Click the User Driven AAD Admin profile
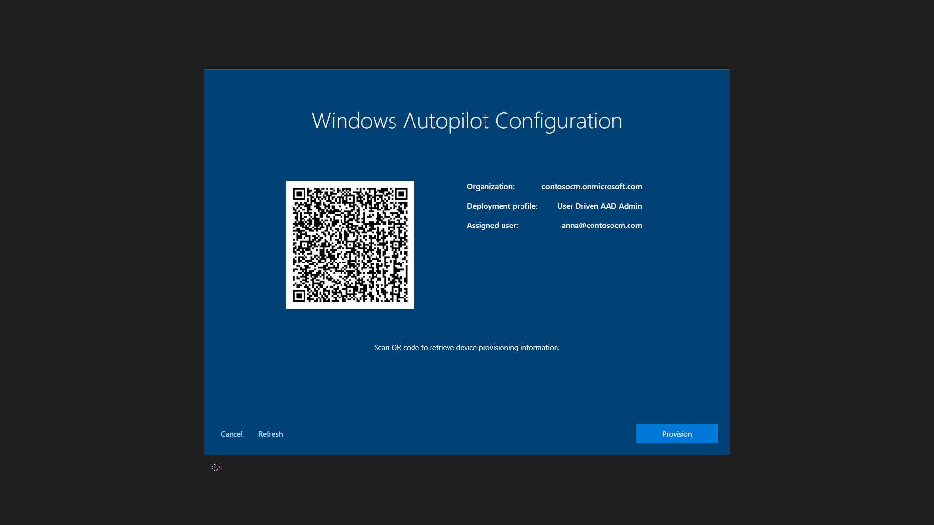 point(599,205)
